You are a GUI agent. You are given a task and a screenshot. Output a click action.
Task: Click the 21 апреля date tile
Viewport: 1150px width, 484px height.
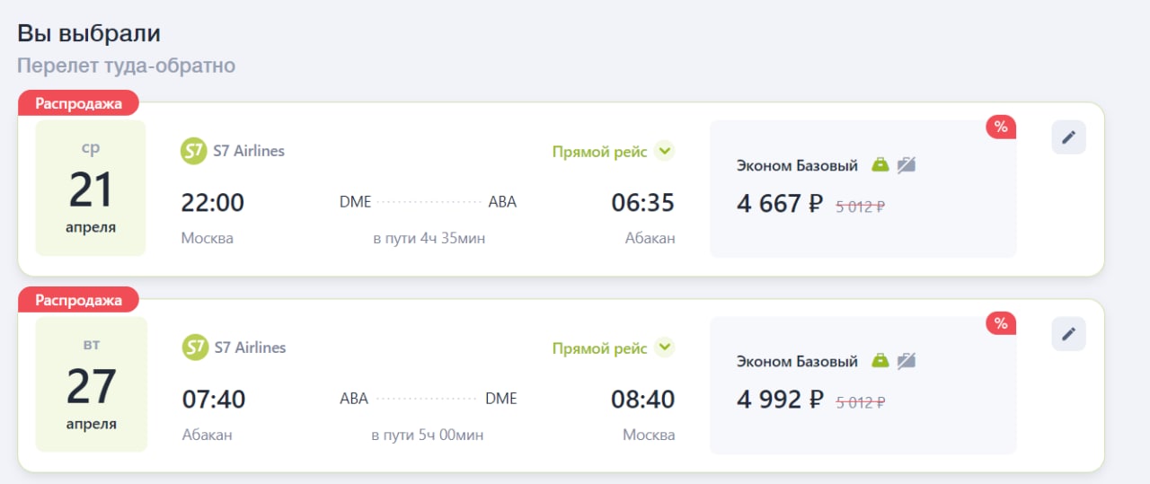pos(91,189)
